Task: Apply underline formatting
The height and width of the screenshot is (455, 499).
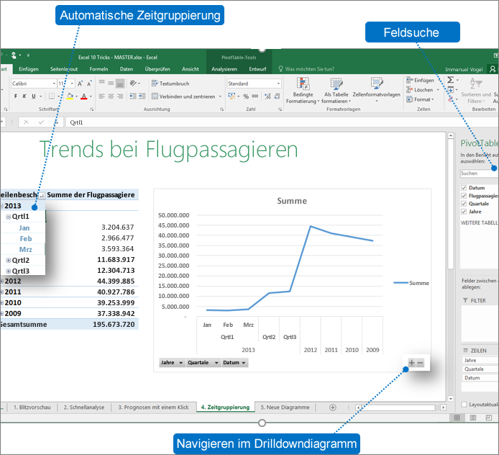Action: click(x=33, y=96)
